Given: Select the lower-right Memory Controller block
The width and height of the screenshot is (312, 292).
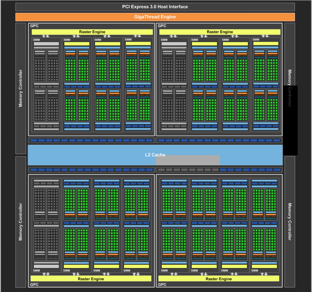Looking at the screenshot, I should coord(290,222).
